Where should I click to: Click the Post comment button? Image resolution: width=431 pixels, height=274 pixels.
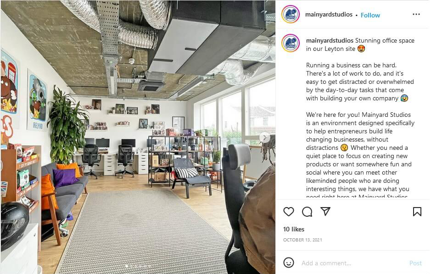pyautogui.click(x=415, y=263)
